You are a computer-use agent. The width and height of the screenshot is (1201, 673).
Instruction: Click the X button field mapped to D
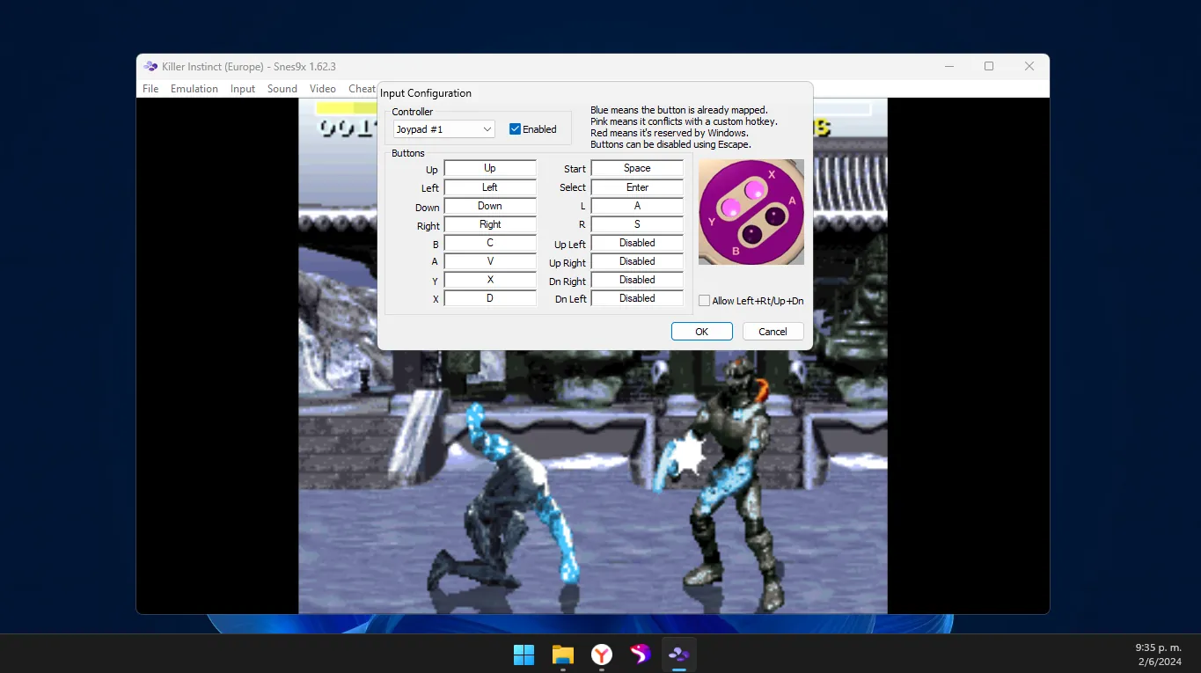(490, 298)
